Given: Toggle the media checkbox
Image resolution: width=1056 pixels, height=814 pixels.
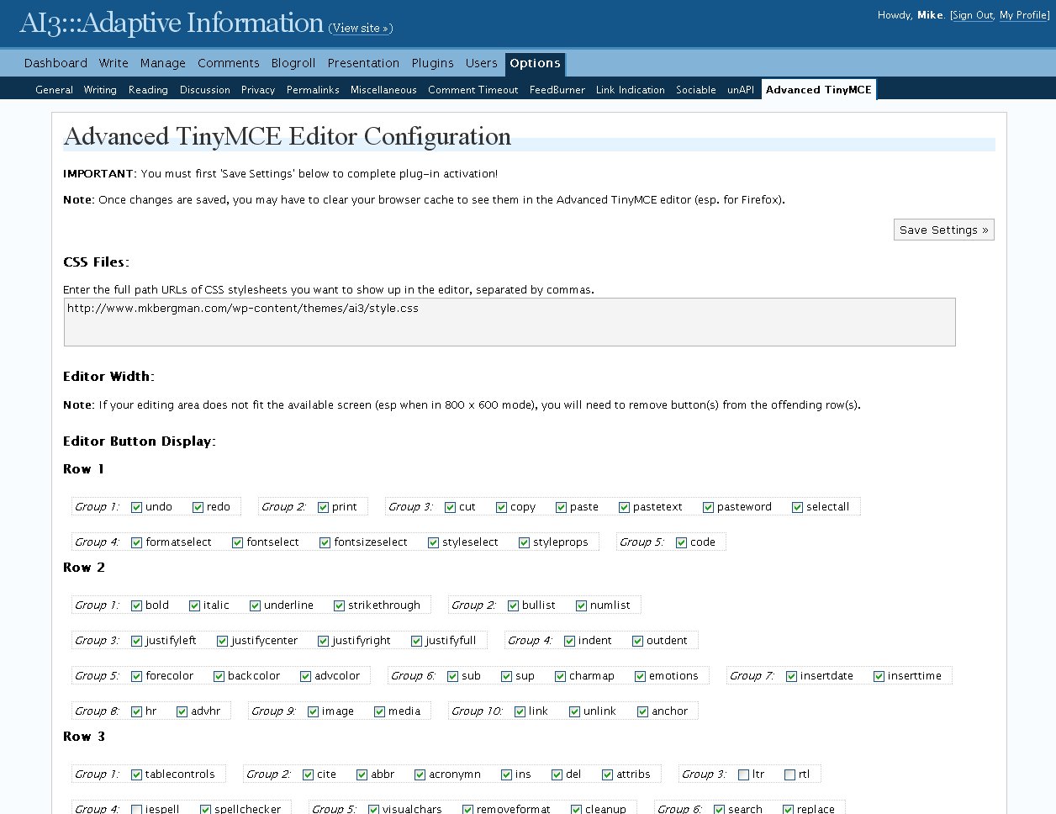Looking at the screenshot, I should click(379, 711).
